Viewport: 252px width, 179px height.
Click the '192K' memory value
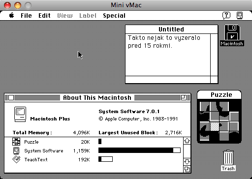point(84,160)
